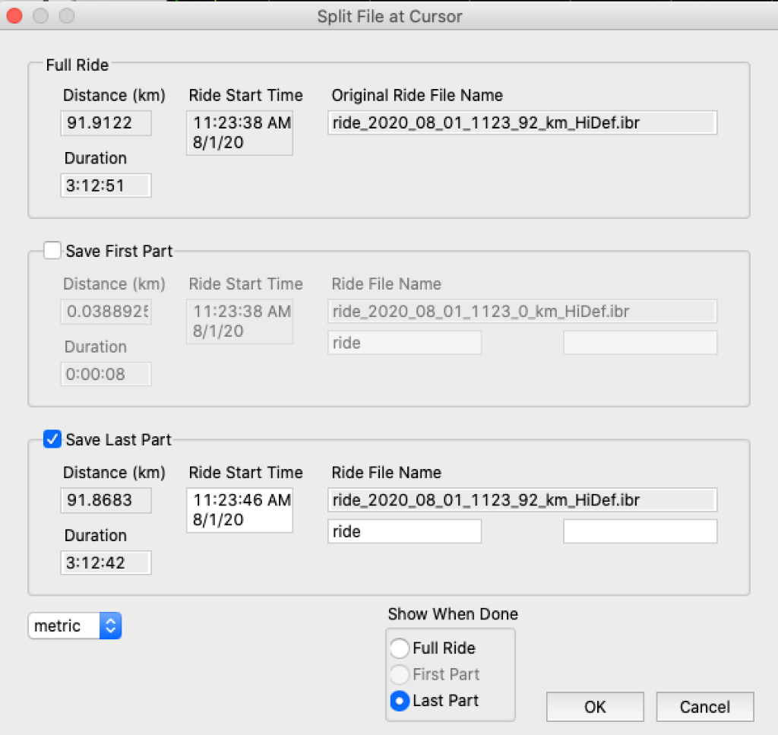
Task: Click the Last Part distance field showing 91.8683
Action: [x=106, y=500]
